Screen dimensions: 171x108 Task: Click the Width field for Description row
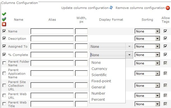tap(81, 39)
